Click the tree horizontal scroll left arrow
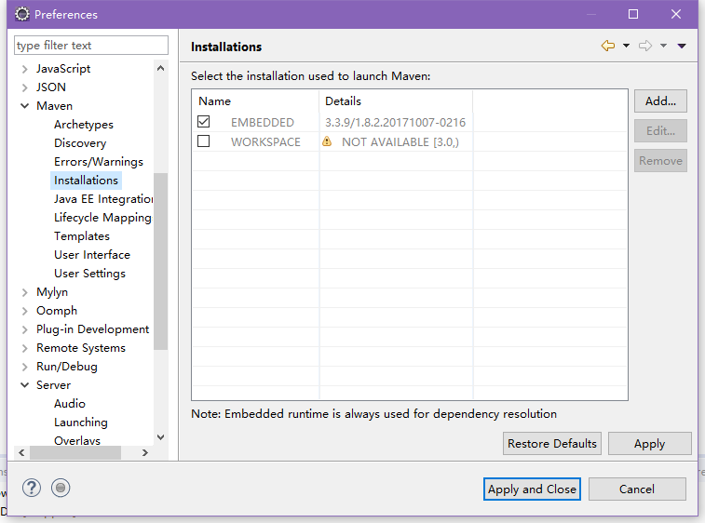The width and height of the screenshot is (705, 523). click(x=21, y=452)
